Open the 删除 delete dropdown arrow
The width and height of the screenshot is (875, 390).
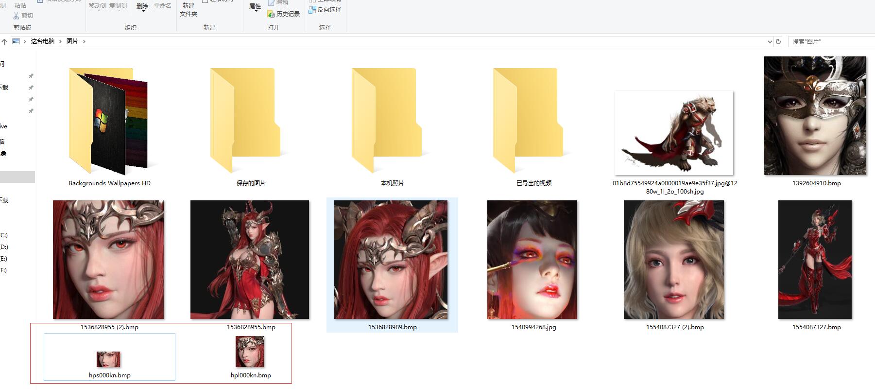143,11
